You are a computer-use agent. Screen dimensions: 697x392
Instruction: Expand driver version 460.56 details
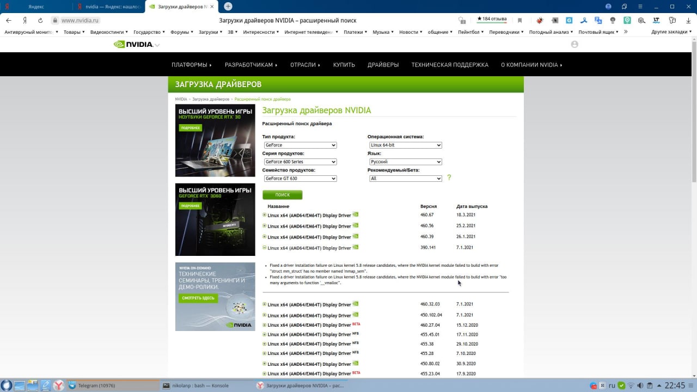[x=265, y=225]
